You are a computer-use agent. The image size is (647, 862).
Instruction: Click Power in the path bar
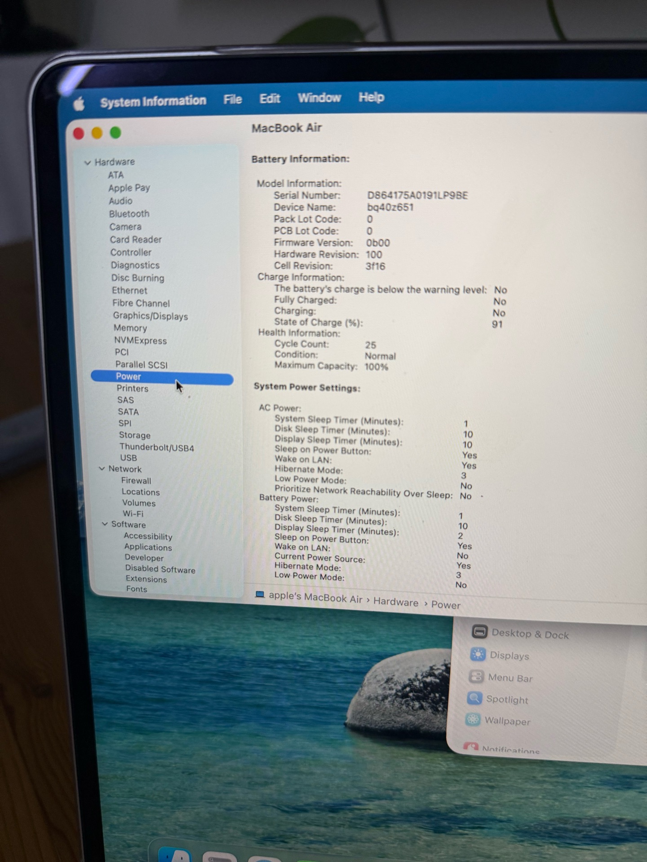tap(445, 605)
